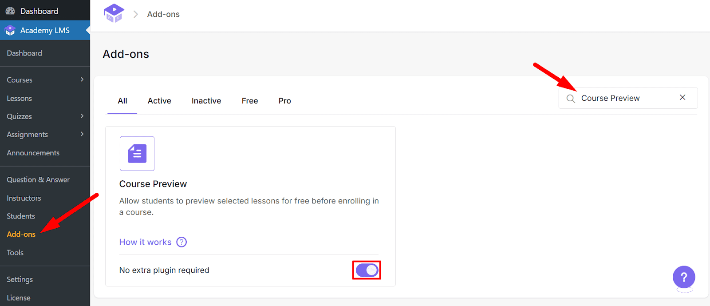Select the Inactive tab
Image resolution: width=710 pixels, height=306 pixels.
tap(206, 101)
